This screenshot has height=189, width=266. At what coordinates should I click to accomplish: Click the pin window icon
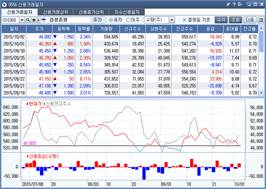point(228,4)
